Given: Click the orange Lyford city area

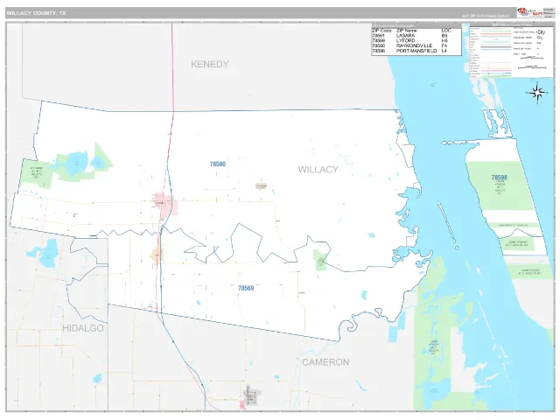Looking at the screenshot, I should pos(157,255).
